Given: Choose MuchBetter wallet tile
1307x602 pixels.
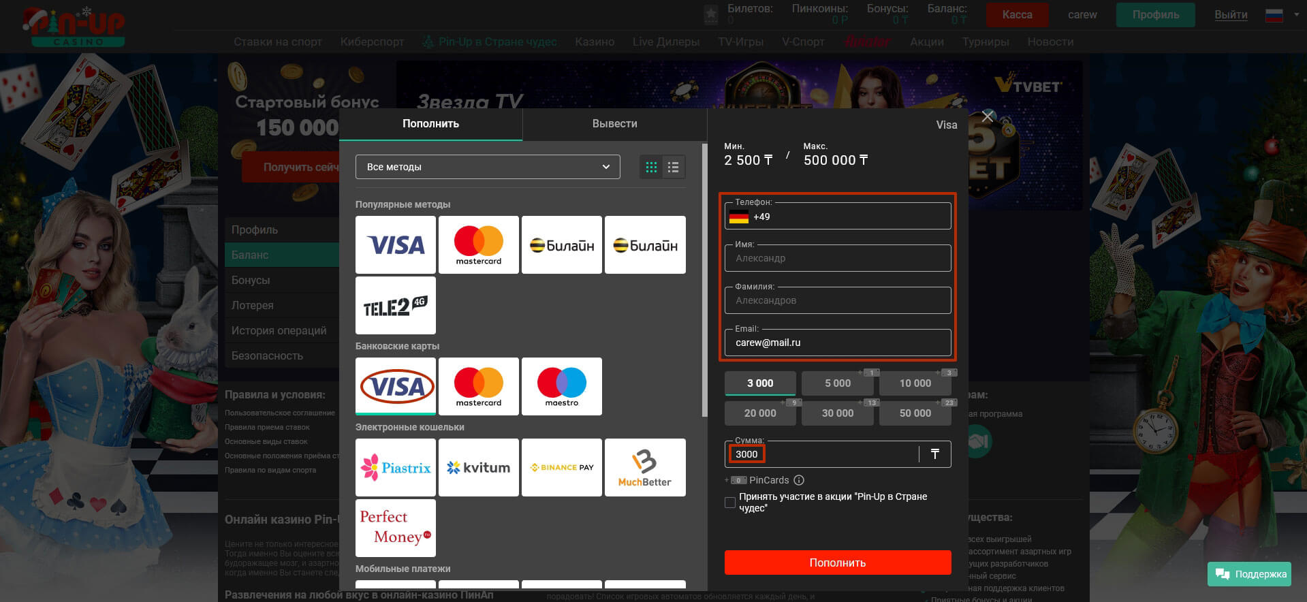Looking at the screenshot, I should pos(645,467).
